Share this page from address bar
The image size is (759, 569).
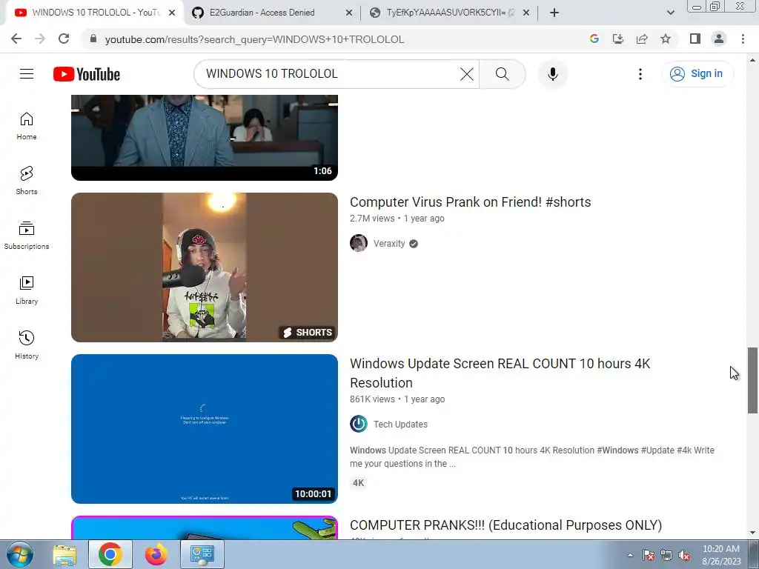(x=642, y=39)
